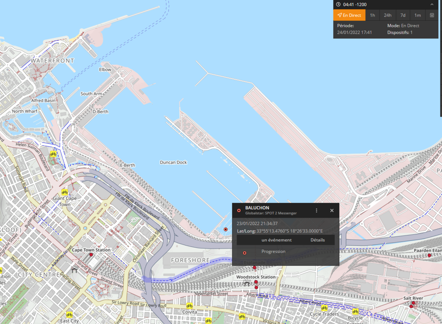Click the Cycle Traders bicycle icon

(x=324, y=308)
